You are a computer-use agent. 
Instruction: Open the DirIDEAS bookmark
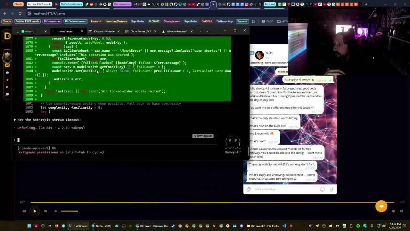click(x=207, y=21)
